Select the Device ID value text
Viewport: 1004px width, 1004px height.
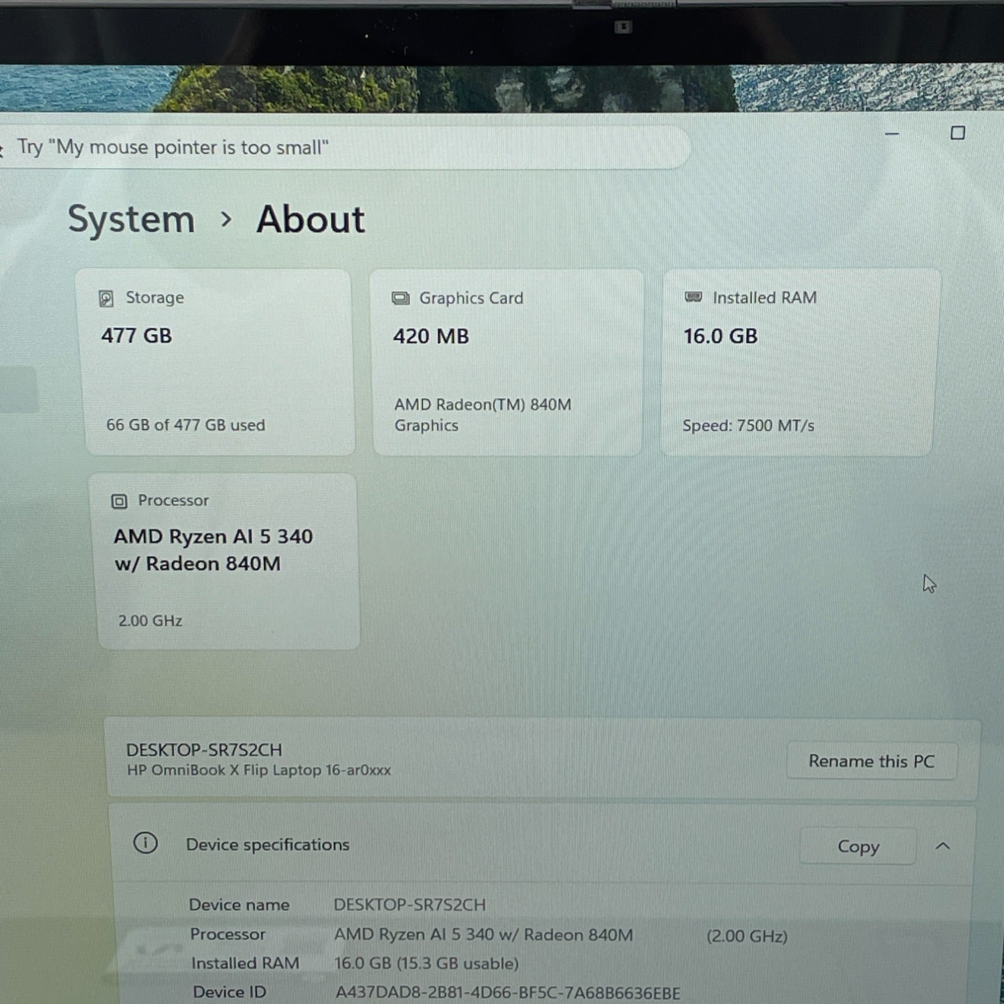coord(507,993)
